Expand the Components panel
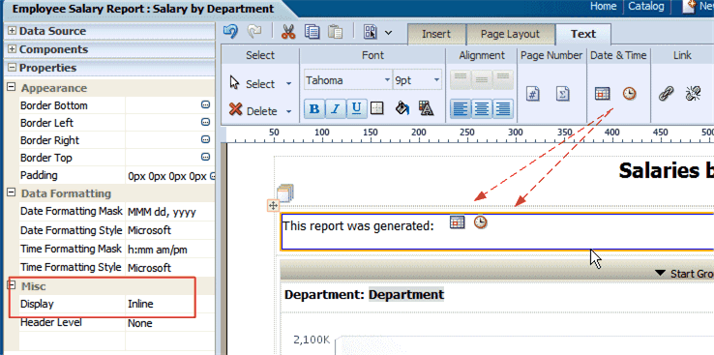714x355 pixels. click(x=13, y=49)
